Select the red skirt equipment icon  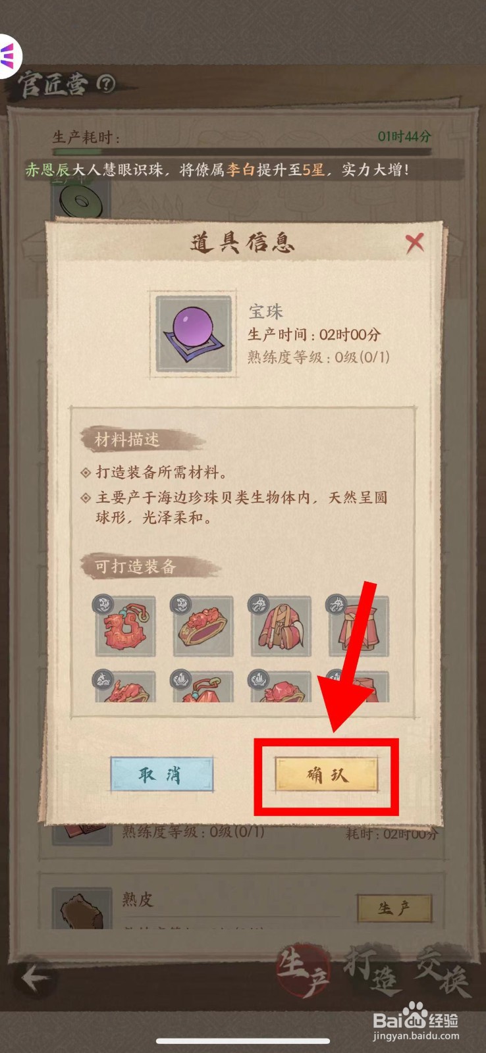[x=358, y=626]
